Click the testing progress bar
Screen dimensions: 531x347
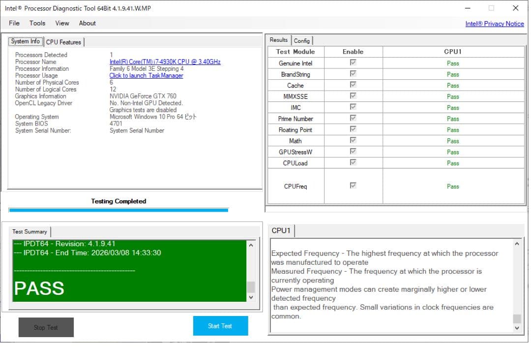pyautogui.click(x=118, y=210)
